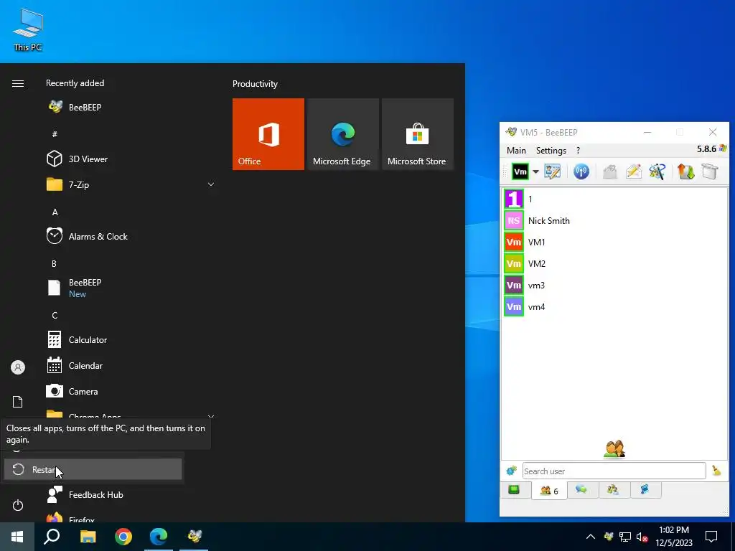Open the Microsoft Edge tile
Screen dimensions: 735x551
pyautogui.click(x=342, y=134)
